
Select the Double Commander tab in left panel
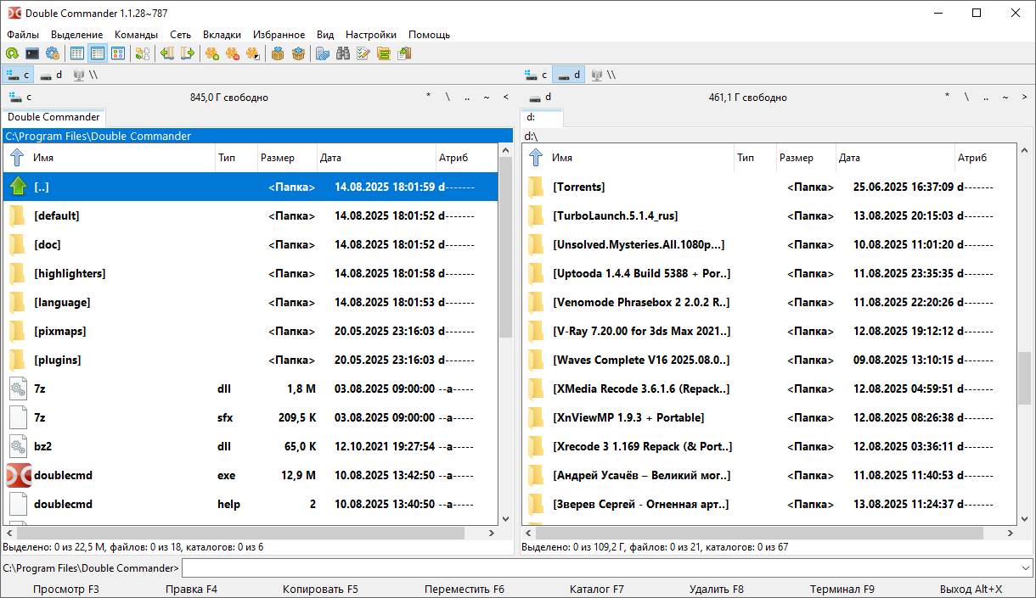click(54, 117)
